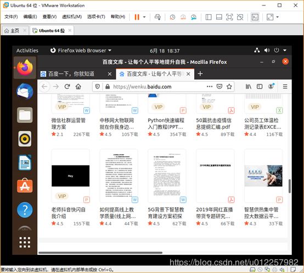Close the 百度文库 Firefox tab
The height and width of the screenshot is (273, 304).
click(x=188, y=74)
